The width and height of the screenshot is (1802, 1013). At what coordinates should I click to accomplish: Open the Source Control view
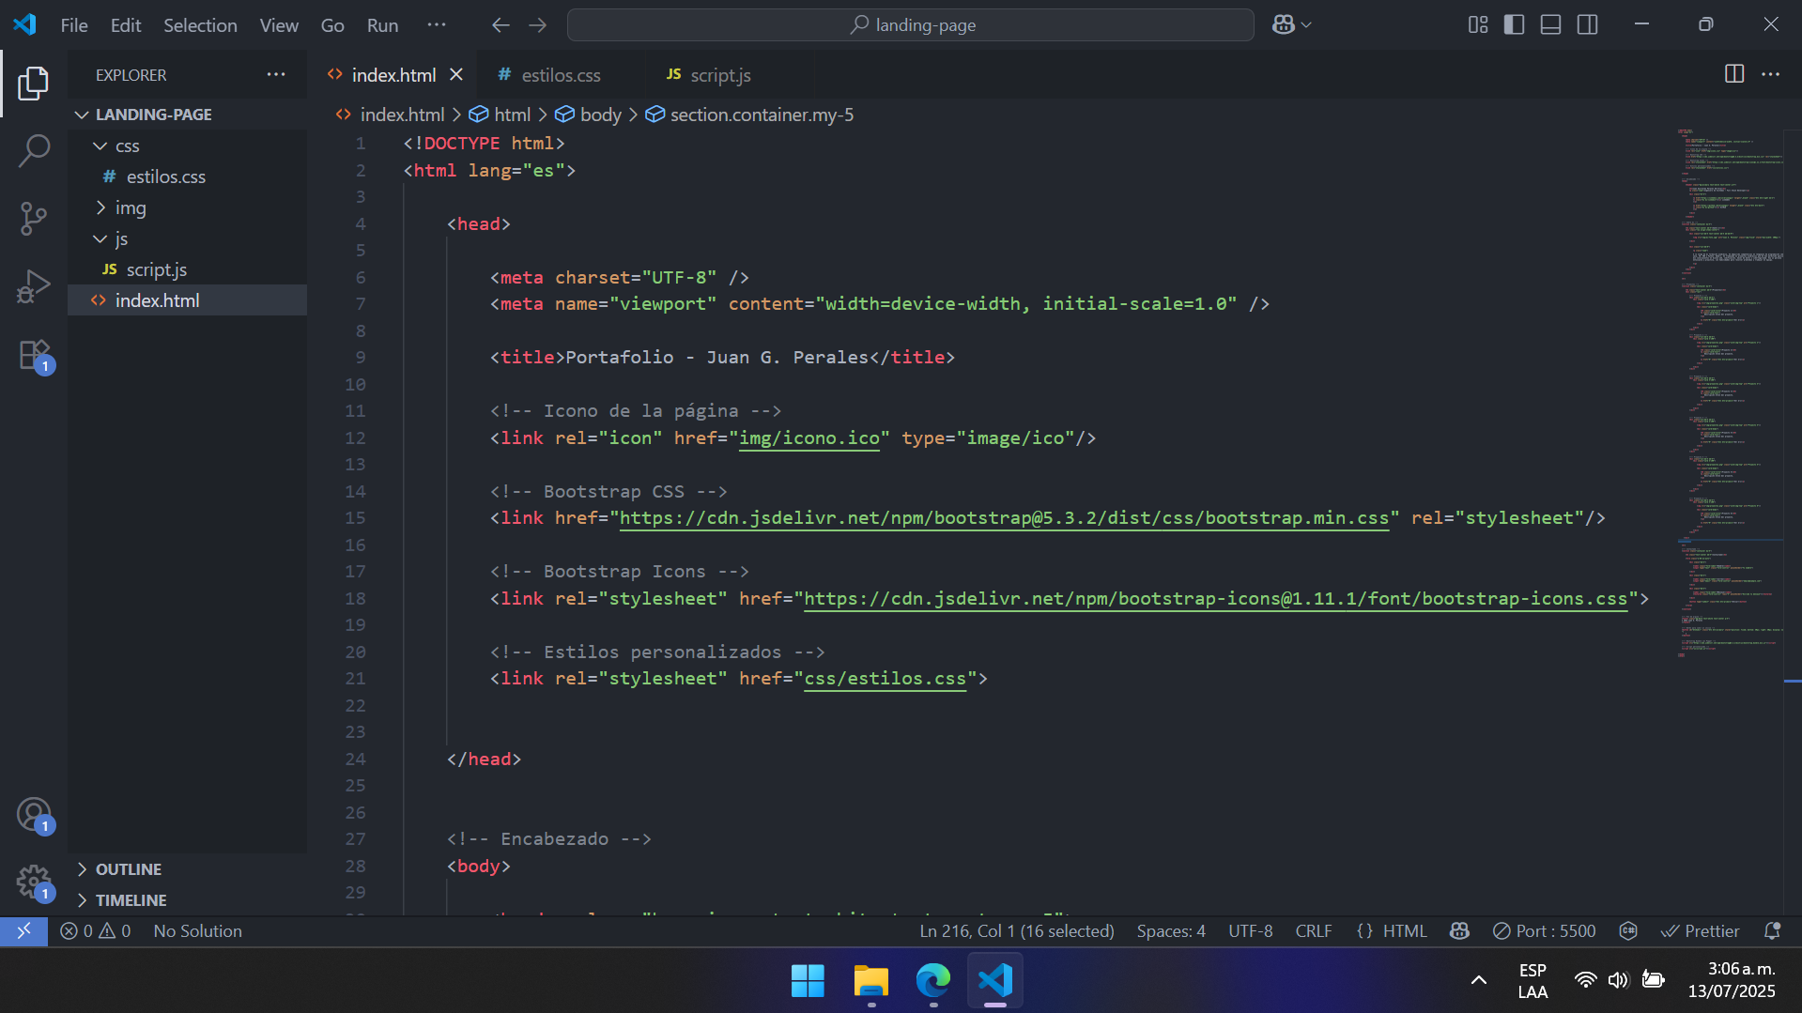click(34, 218)
